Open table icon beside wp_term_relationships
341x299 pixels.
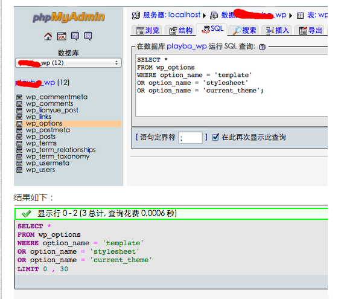pos(19,150)
